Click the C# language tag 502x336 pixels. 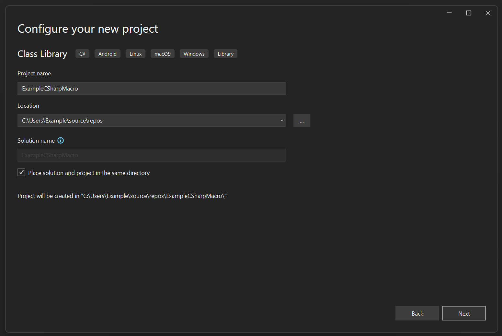(82, 53)
